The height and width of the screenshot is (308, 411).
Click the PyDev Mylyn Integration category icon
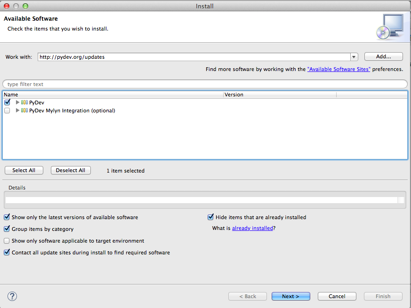tap(24, 111)
